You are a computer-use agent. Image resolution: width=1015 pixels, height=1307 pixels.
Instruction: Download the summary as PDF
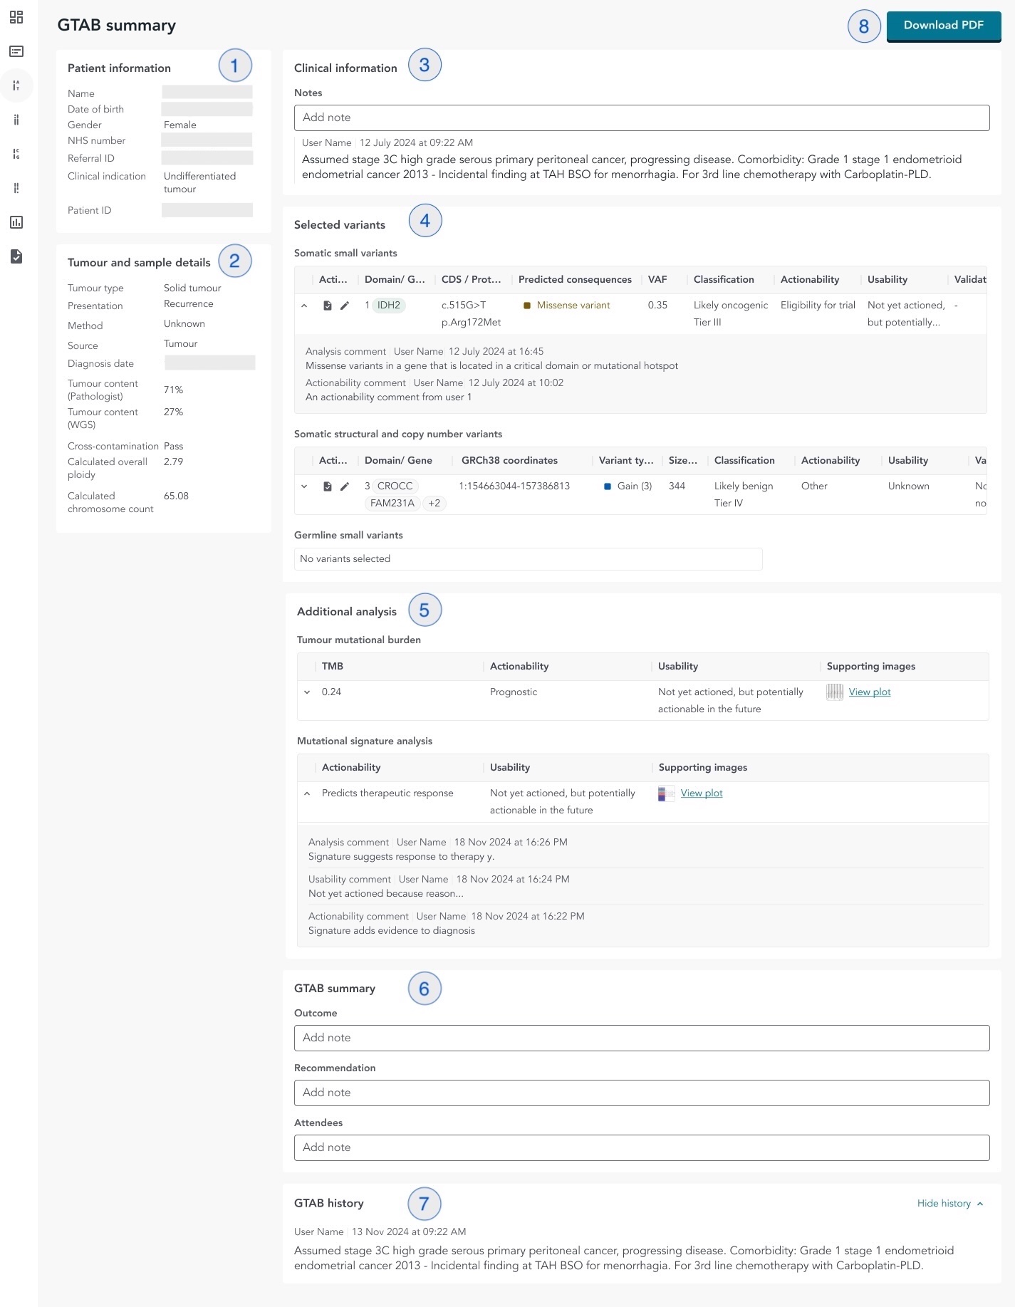click(x=943, y=26)
